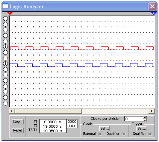
Task: Select the tenth channel terminal from top
Action: click(5, 69)
